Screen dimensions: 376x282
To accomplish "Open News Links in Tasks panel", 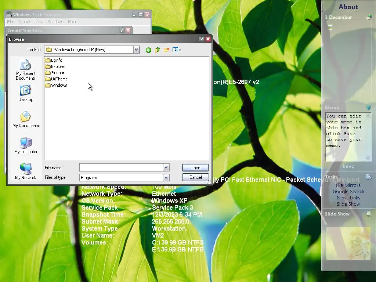I will (x=348, y=198).
